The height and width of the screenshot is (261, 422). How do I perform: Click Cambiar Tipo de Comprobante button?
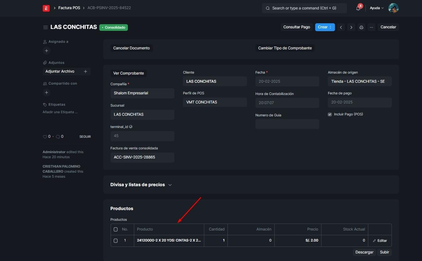pos(285,48)
